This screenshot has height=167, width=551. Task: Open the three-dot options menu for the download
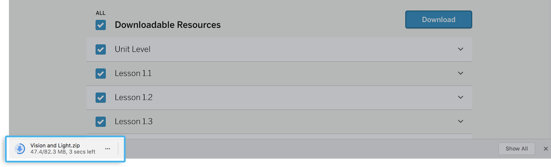point(107,149)
